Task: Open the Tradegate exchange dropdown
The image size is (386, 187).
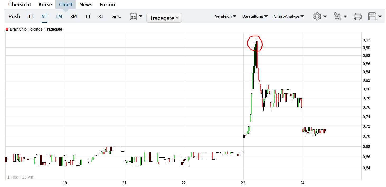Action: [x=164, y=18]
